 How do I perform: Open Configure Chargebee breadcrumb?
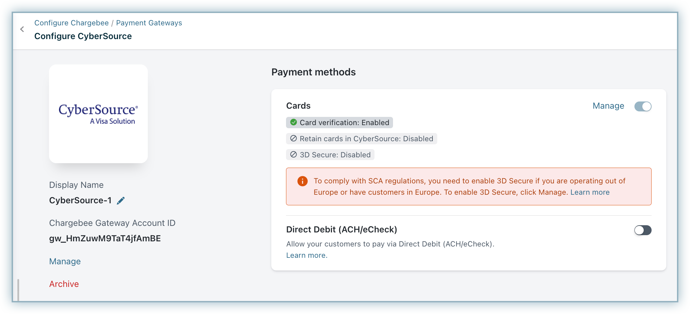[71, 23]
